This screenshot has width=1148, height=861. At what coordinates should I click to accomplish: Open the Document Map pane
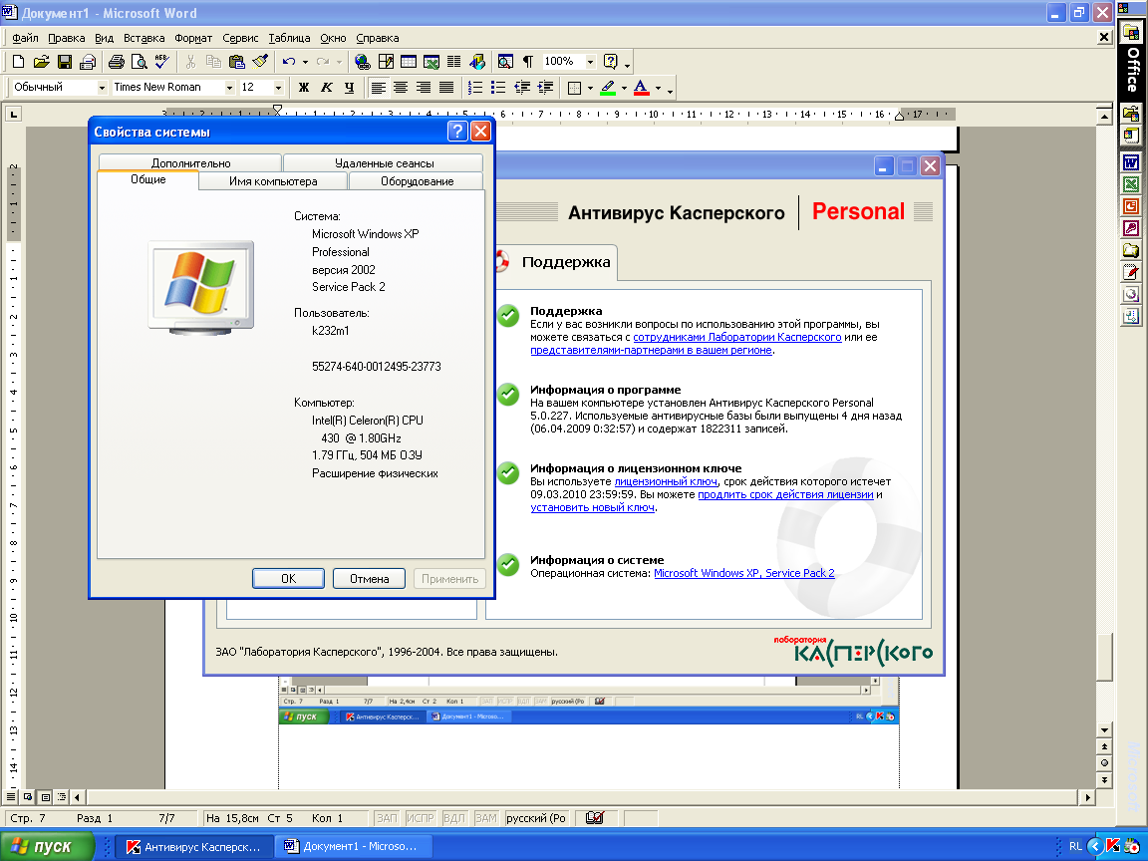point(505,62)
